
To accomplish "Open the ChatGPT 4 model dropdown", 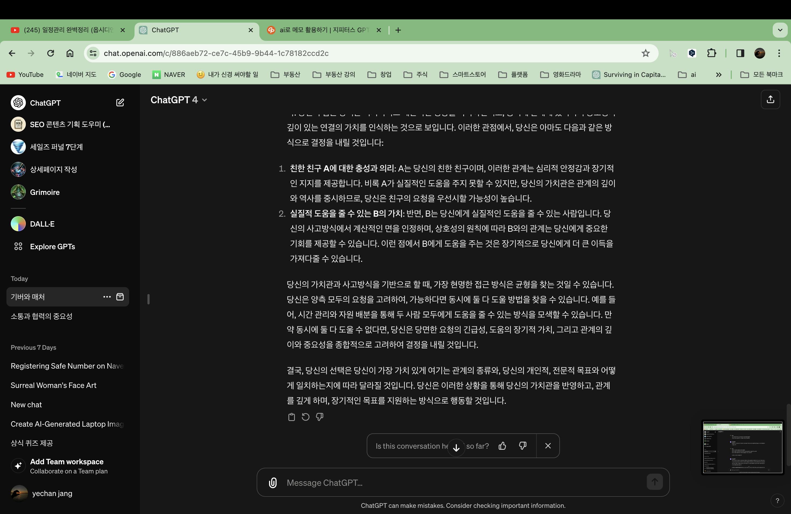I will point(179,100).
